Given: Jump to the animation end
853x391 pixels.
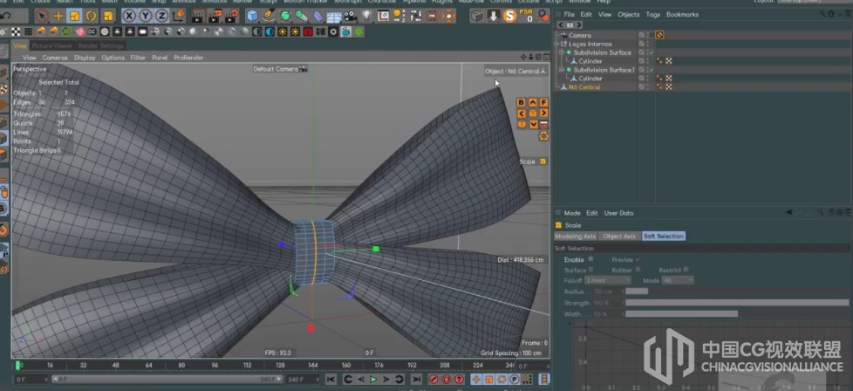Looking at the screenshot, I should pos(416,379).
